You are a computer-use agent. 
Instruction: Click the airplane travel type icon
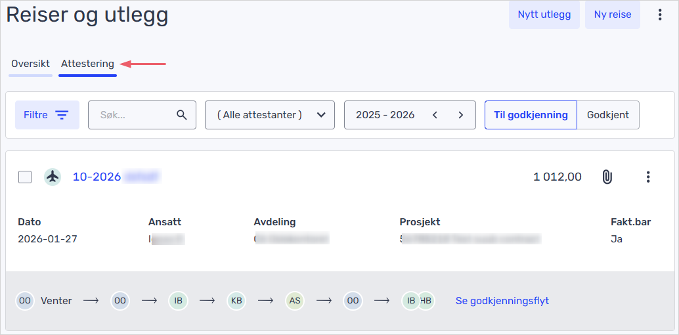[x=53, y=177]
